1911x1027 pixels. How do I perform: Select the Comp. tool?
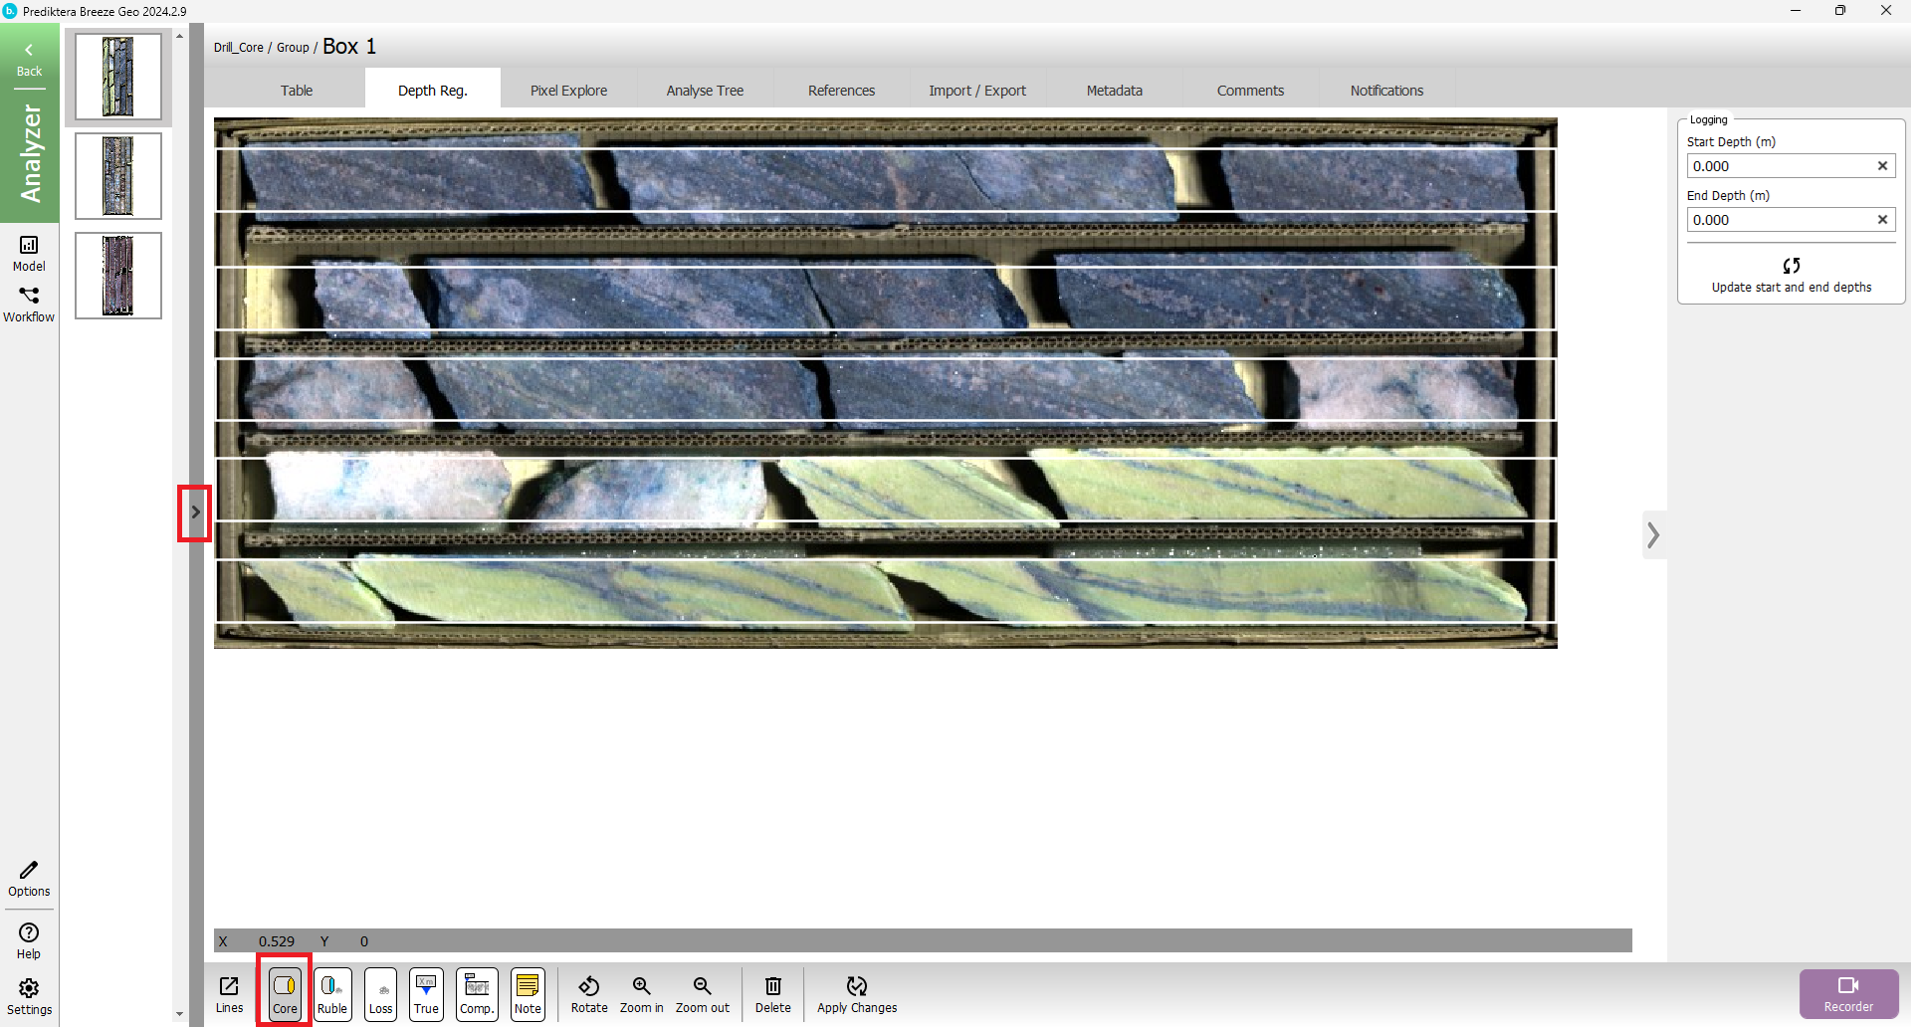[x=476, y=993]
